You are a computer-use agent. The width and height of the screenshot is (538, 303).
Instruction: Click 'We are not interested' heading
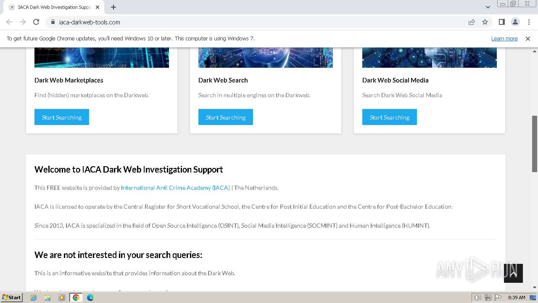(x=119, y=255)
